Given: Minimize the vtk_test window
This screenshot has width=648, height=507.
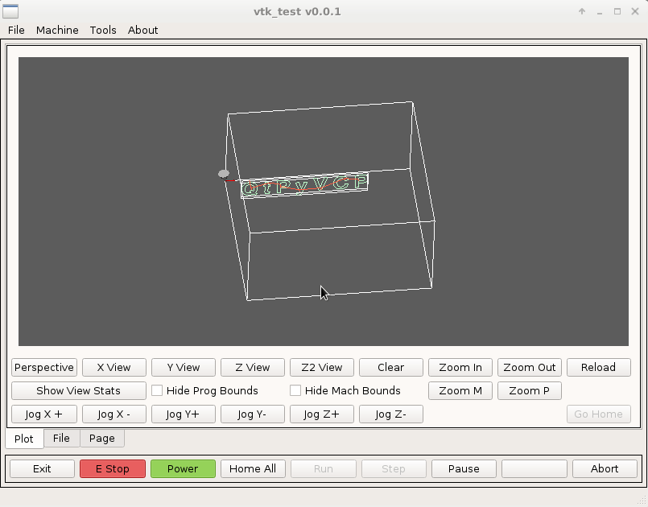Looking at the screenshot, I should pyautogui.click(x=600, y=11).
